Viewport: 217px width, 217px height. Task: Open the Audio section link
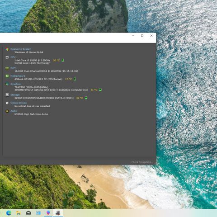(14, 111)
